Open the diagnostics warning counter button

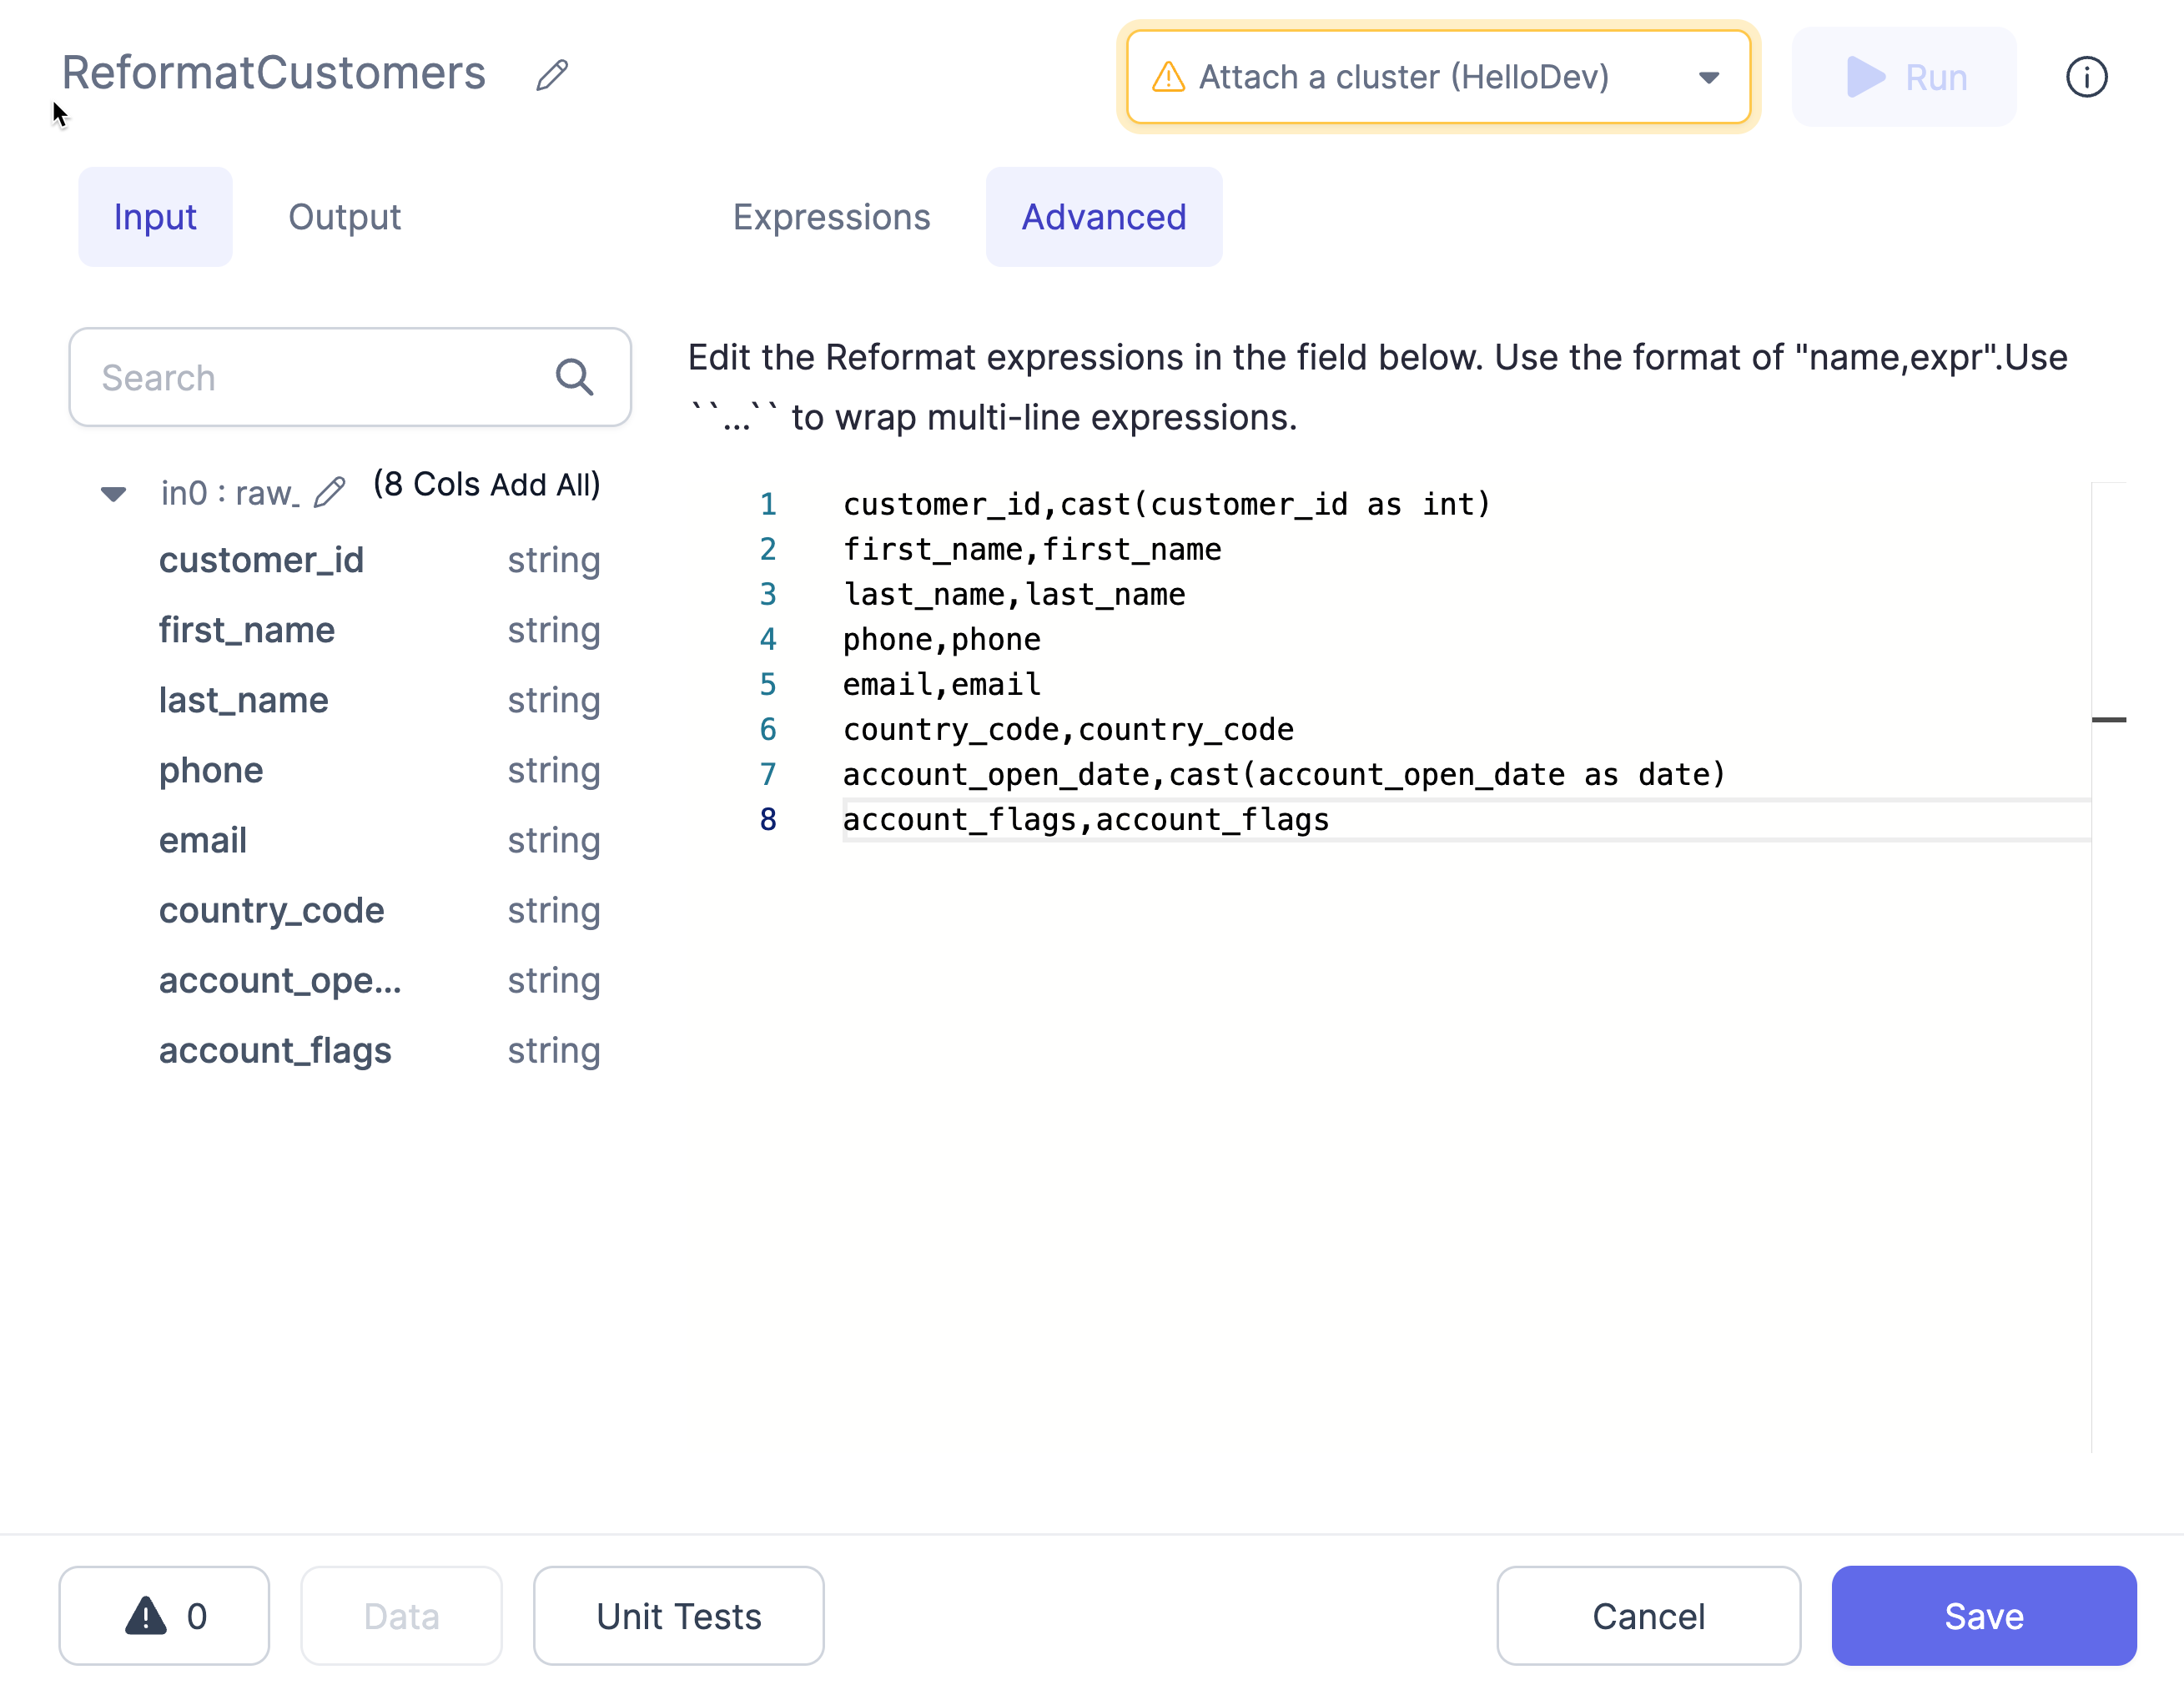pos(164,1615)
